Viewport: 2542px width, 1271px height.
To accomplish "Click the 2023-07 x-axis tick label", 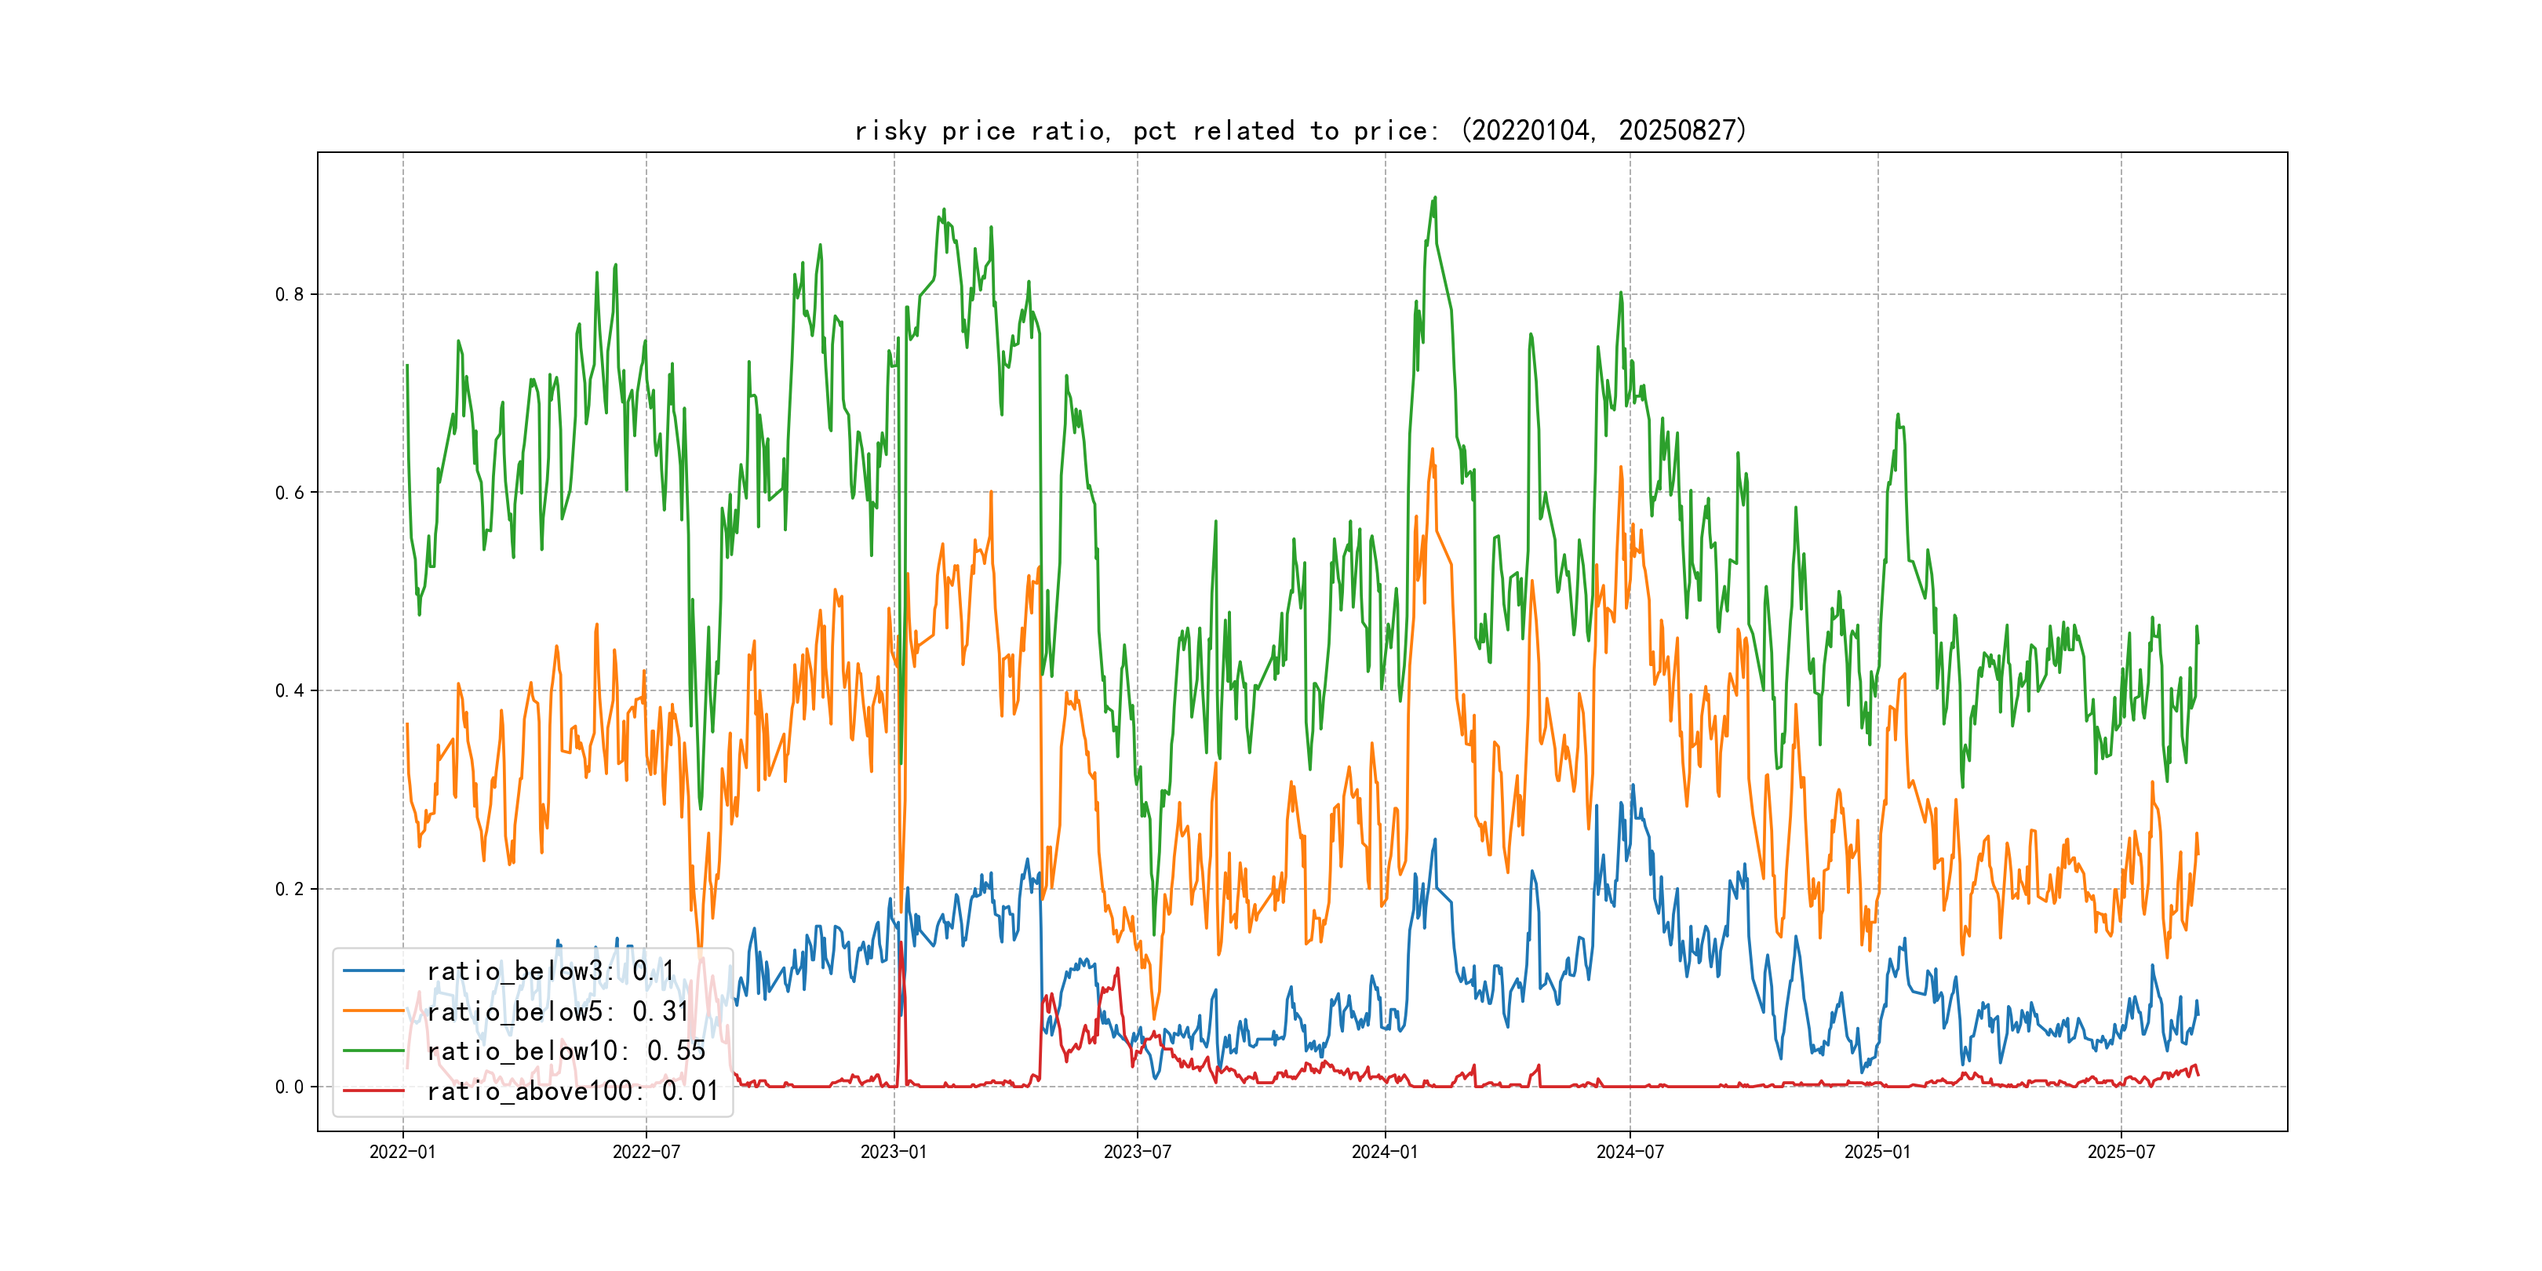I will 1137,1152.
